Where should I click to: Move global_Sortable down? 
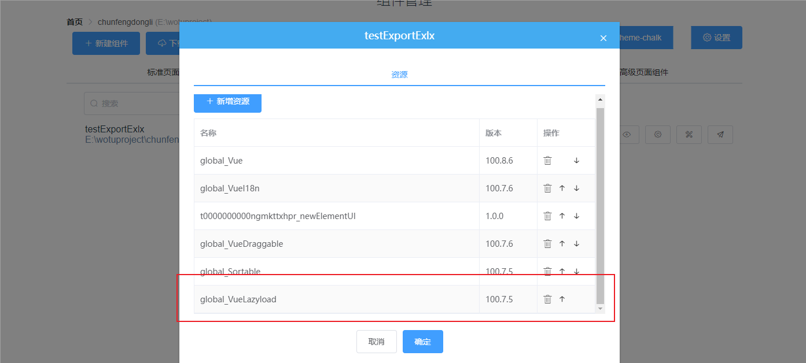click(x=576, y=272)
